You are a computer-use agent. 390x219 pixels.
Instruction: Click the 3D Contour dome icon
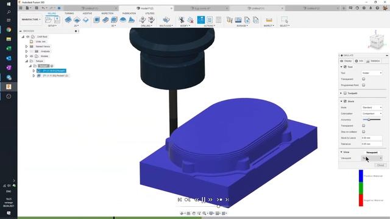click(x=123, y=19)
